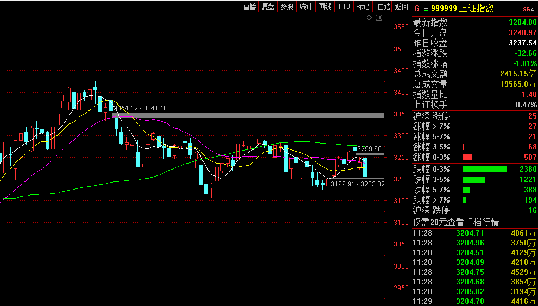The width and height of the screenshot is (538, 306).
Task: Click the red G icon beside stock code
Action: click(416, 8)
